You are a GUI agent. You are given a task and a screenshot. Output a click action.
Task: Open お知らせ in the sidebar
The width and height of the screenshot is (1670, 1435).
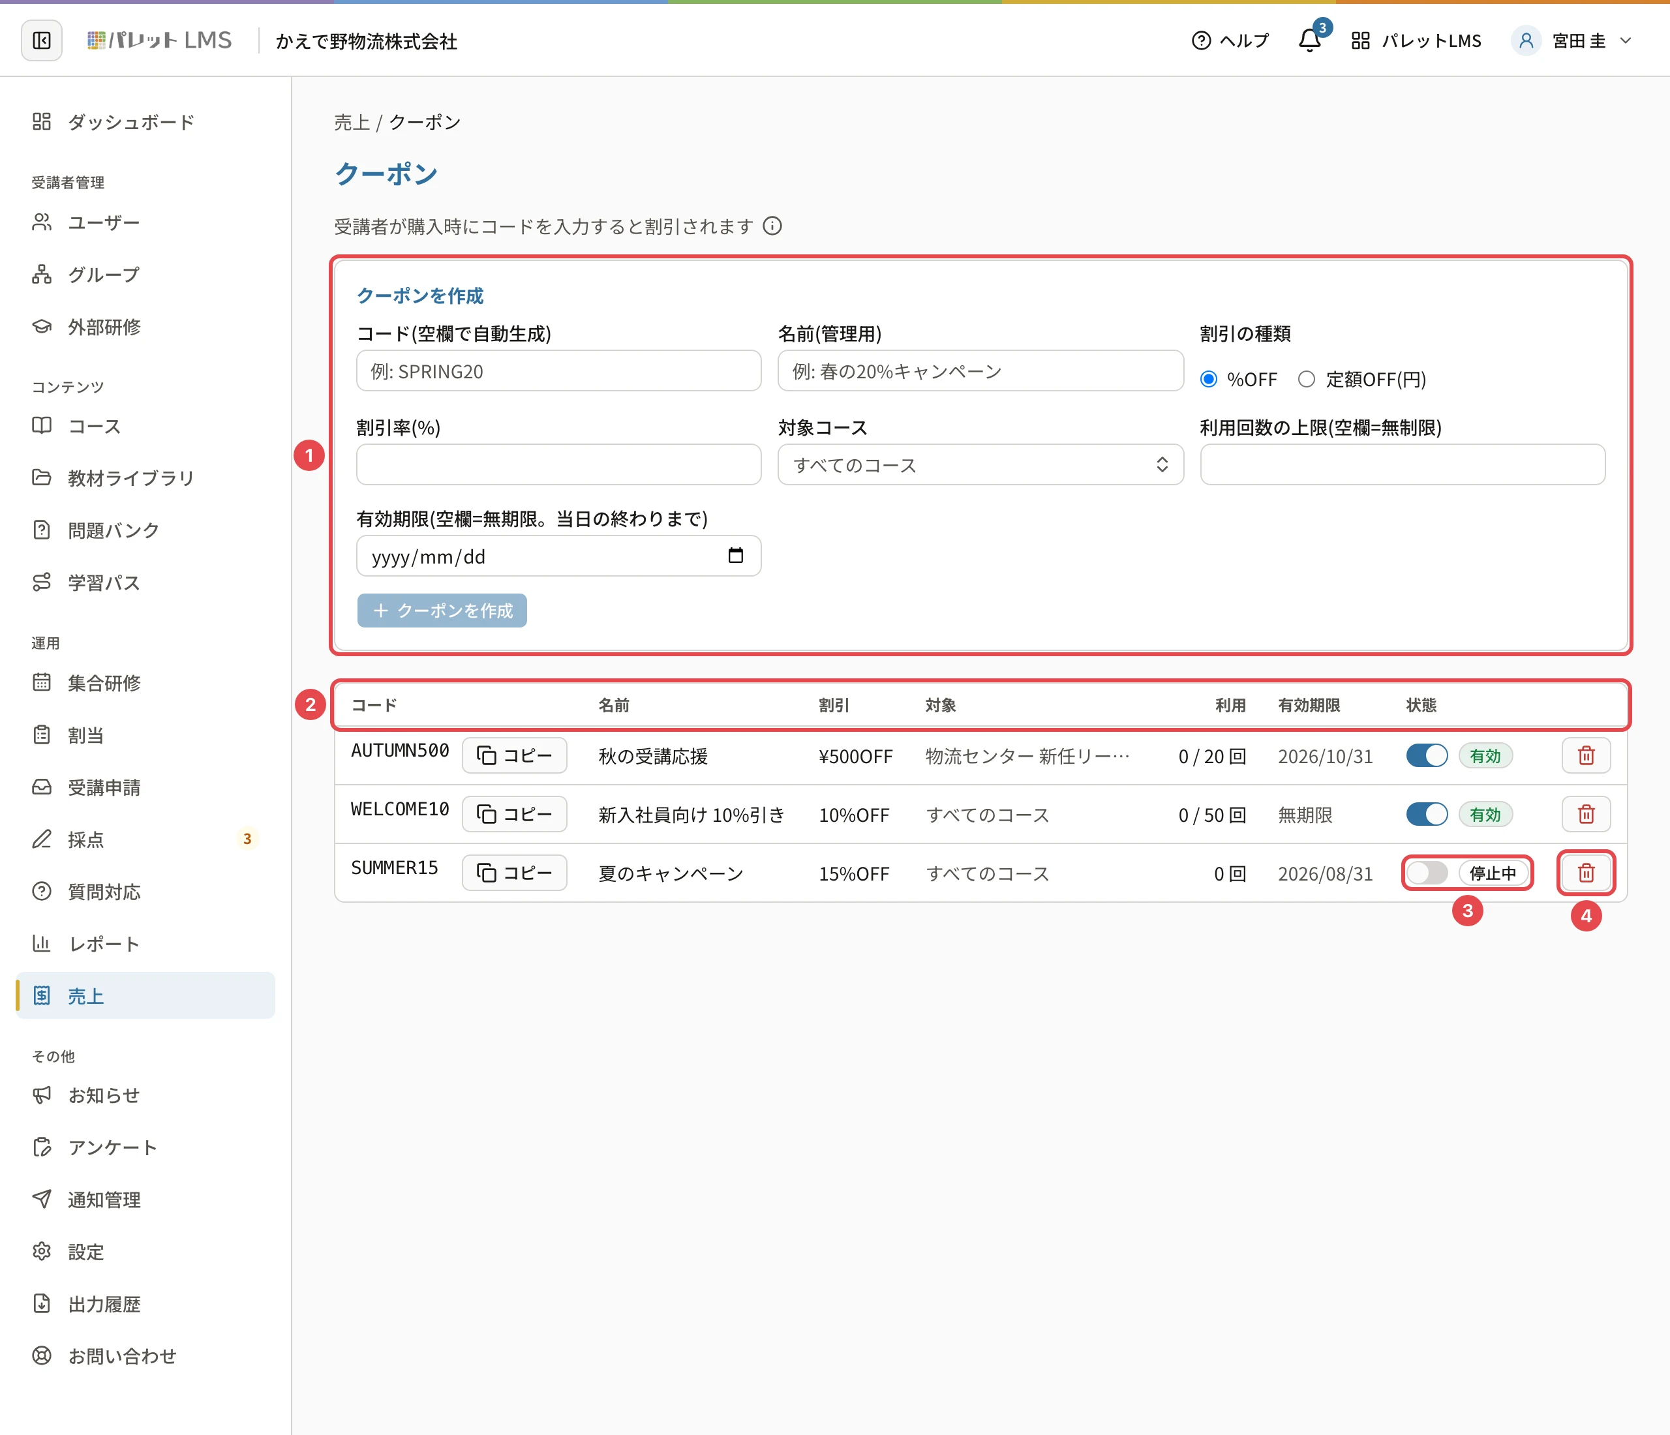145,1096
